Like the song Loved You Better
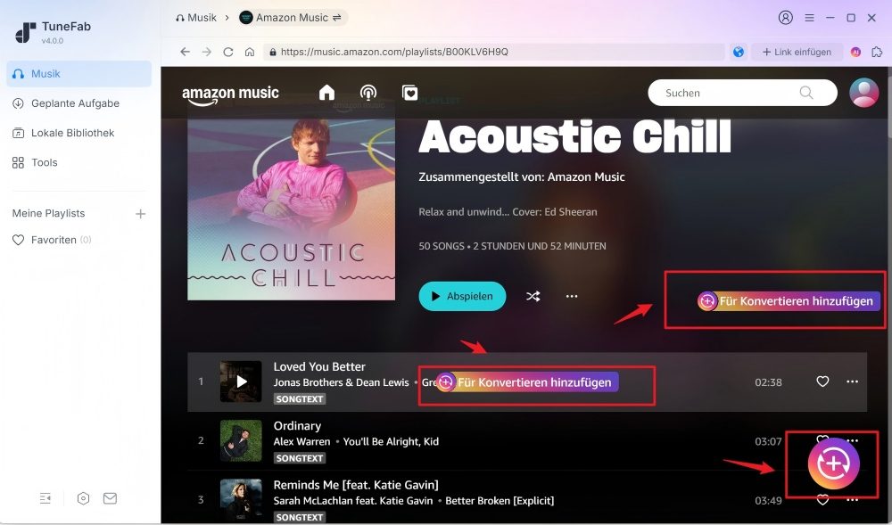This screenshot has height=525, width=892. (822, 381)
